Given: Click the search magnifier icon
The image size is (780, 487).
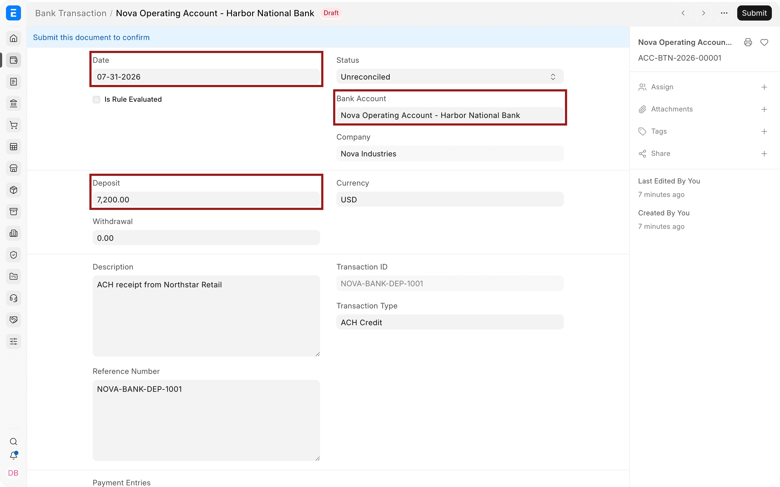Looking at the screenshot, I should click(x=14, y=441).
